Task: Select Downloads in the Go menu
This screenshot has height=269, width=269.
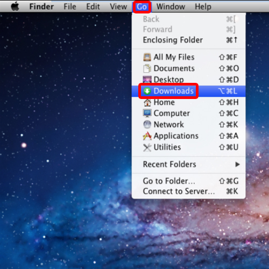Action: [189, 91]
